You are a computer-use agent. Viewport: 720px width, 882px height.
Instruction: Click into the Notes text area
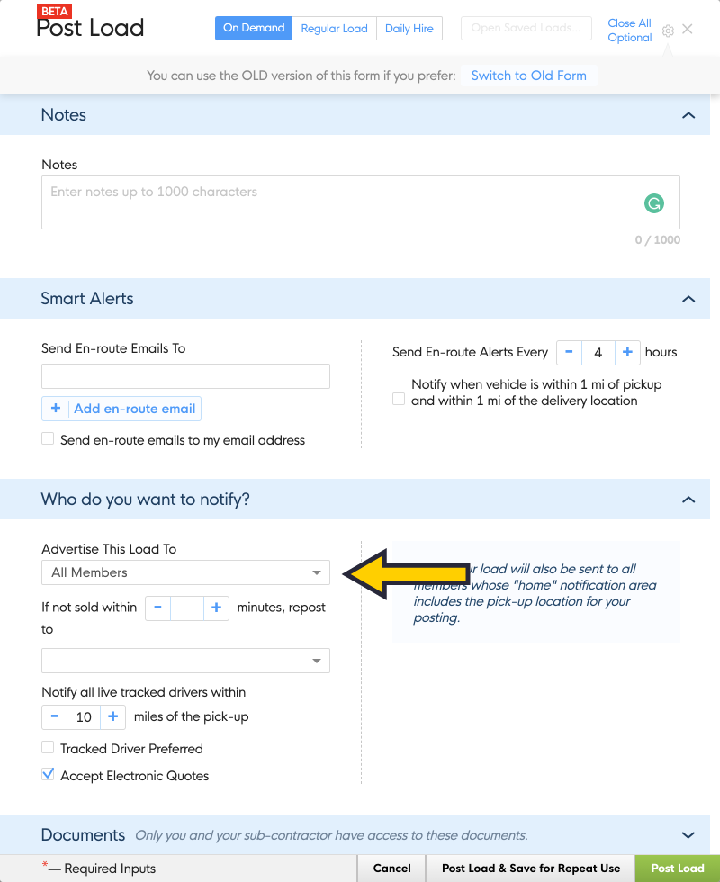[x=342, y=202]
